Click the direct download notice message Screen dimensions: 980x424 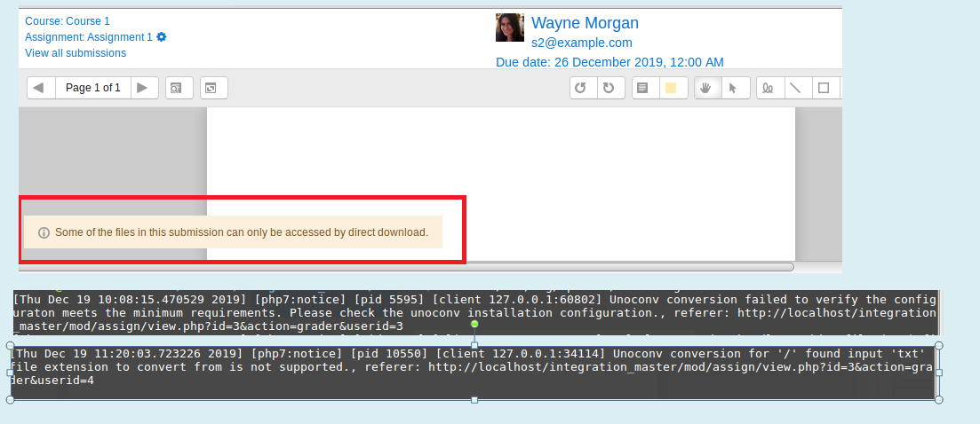233,232
